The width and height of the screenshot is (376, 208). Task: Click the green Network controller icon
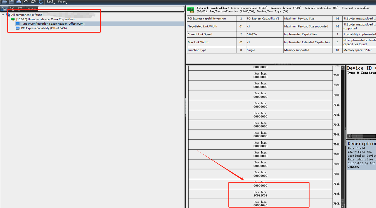pyautogui.click(x=191, y=10)
